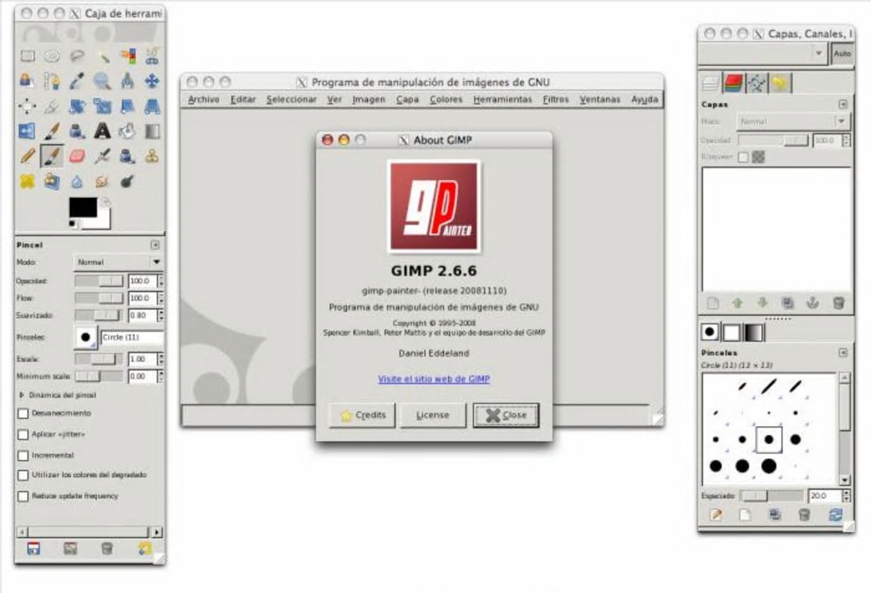The image size is (871, 593).
Task: Select the Dodge/Burn tool
Action: point(127,181)
